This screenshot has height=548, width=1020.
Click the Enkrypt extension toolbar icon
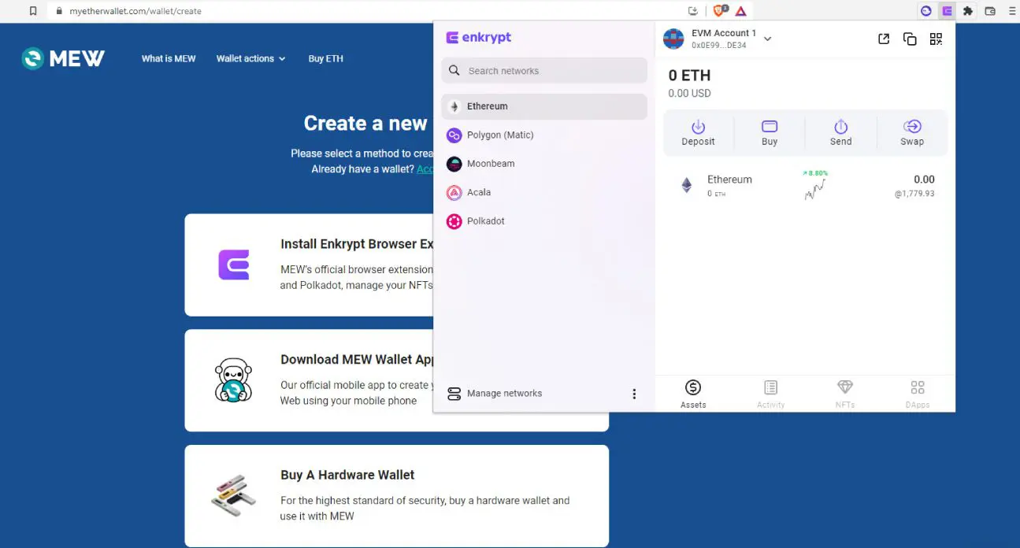(948, 11)
